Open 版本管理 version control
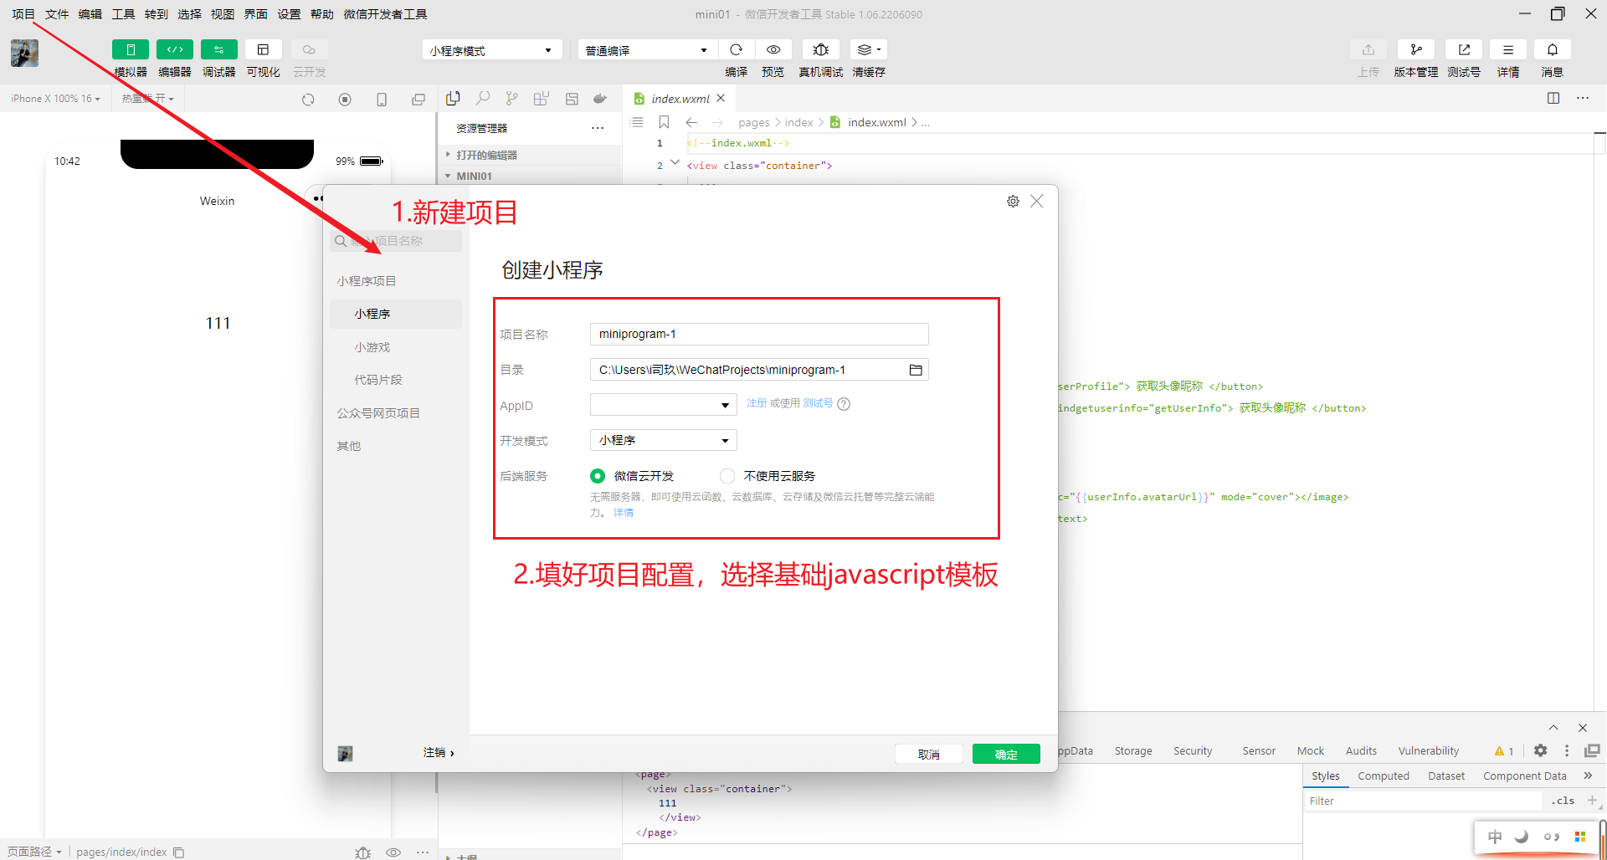The width and height of the screenshot is (1607, 860). [x=1416, y=50]
